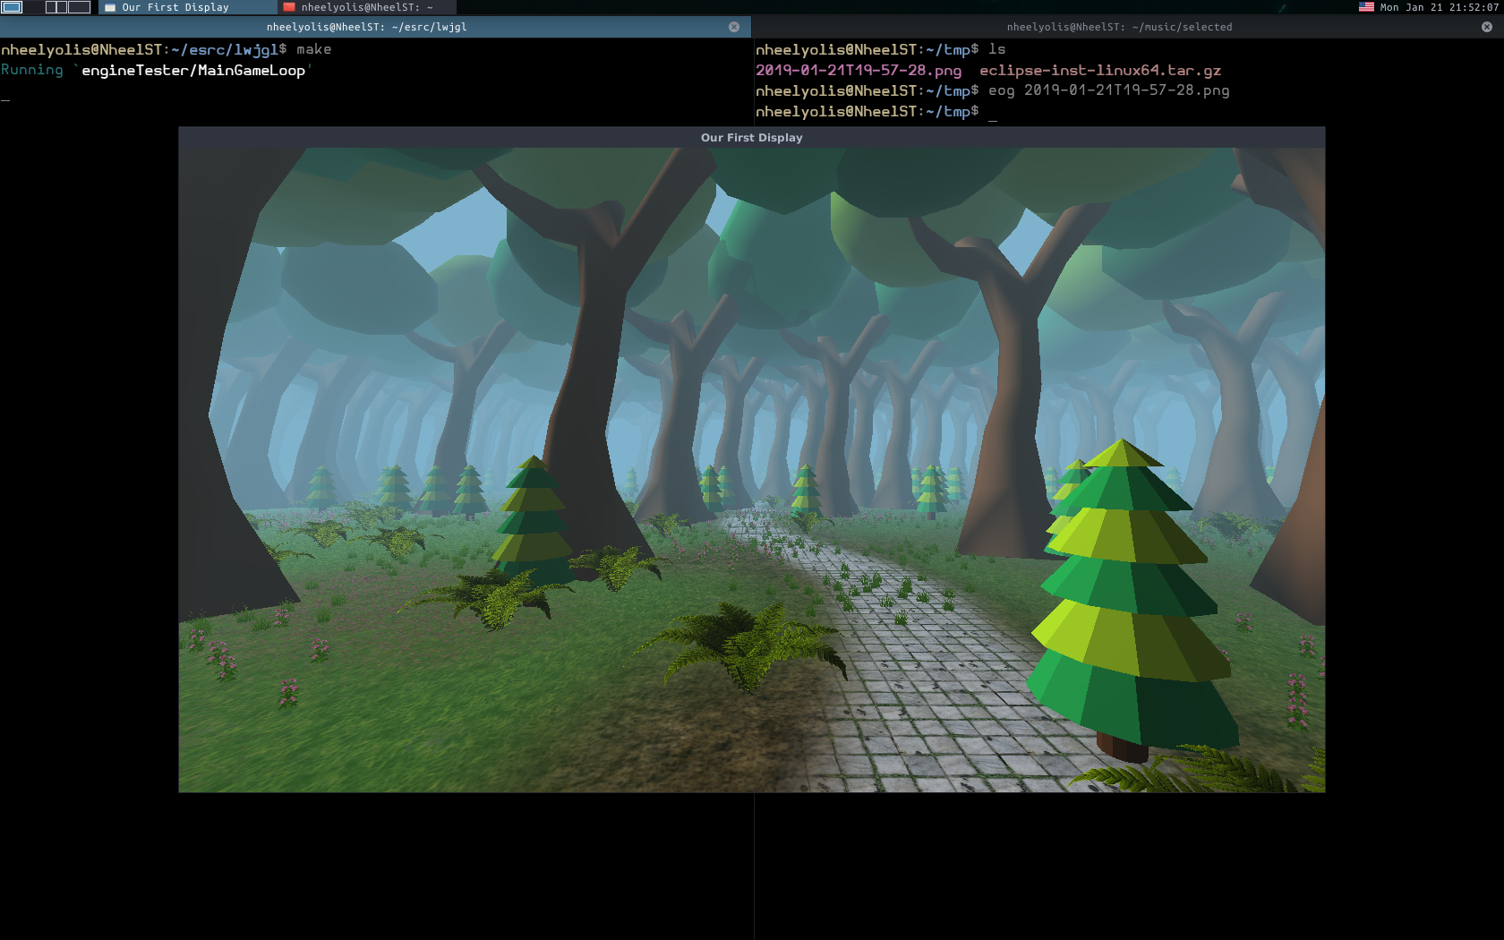Switch to the first workspace indicator

(x=12, y=7)
